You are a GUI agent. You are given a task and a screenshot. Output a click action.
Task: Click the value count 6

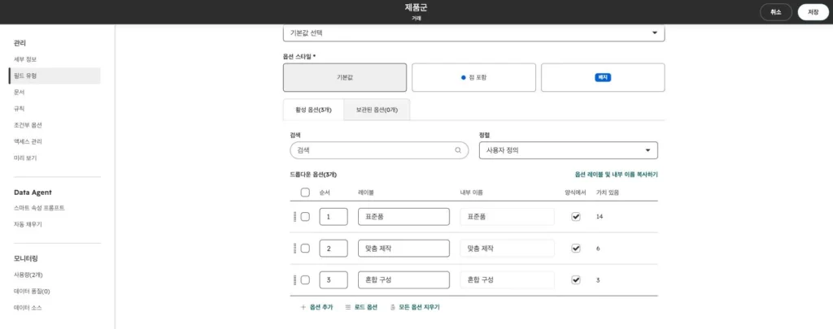[x=598, y=249]
